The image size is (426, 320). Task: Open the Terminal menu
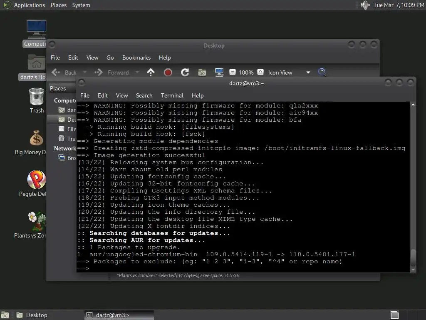click(172, 95)
